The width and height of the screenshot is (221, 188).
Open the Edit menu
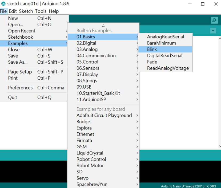(x=13, y=11)
